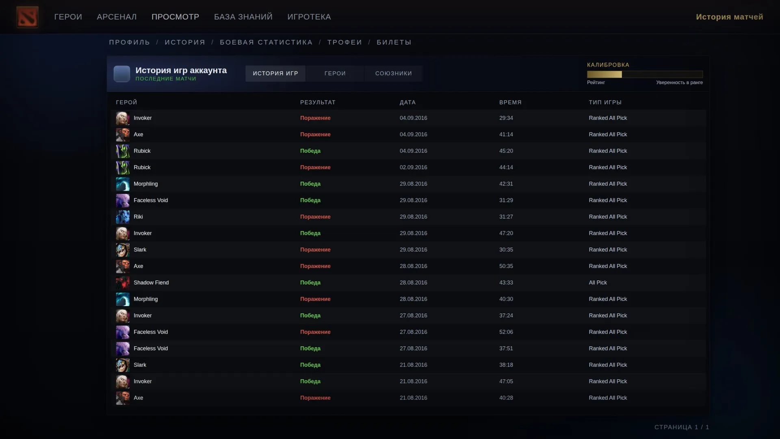Click the ВРЕМЯ column header
This screenshot has width=780, height=439.
(x=510, y=102)
